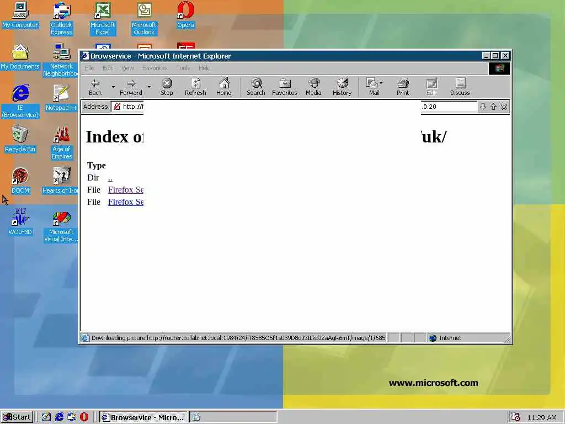Screen dimensions: 565x424
Task: Select the Recycle Bin icon
Action: [x=20, y=140]
